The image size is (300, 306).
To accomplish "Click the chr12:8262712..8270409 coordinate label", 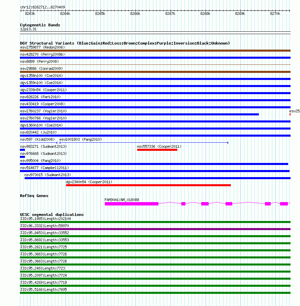I will point(43,7).
